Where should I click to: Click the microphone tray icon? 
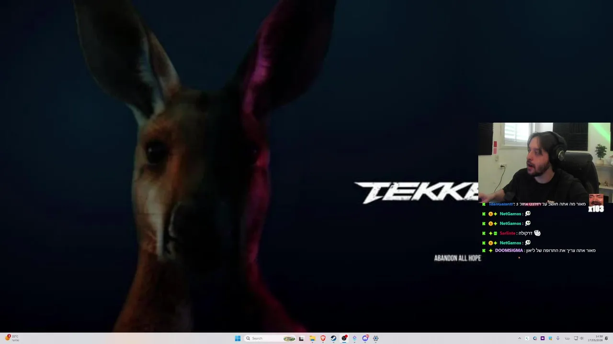click(558, 338)
